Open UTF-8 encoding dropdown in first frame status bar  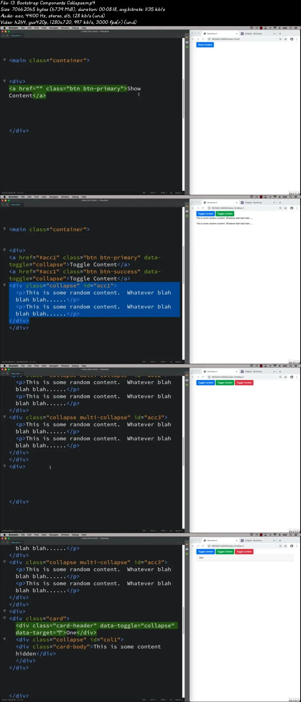click(x=153, y=193)
